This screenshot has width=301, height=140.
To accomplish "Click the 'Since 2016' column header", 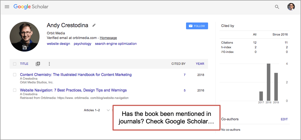I will [x=280, y=34].
